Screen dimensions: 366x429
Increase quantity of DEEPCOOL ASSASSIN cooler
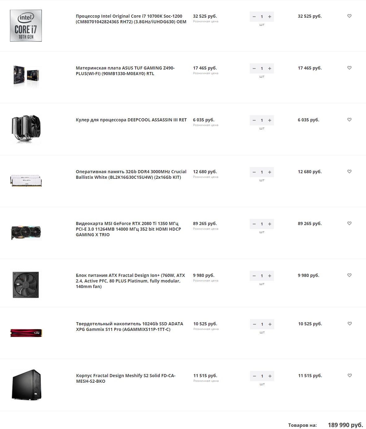(270, 120)
